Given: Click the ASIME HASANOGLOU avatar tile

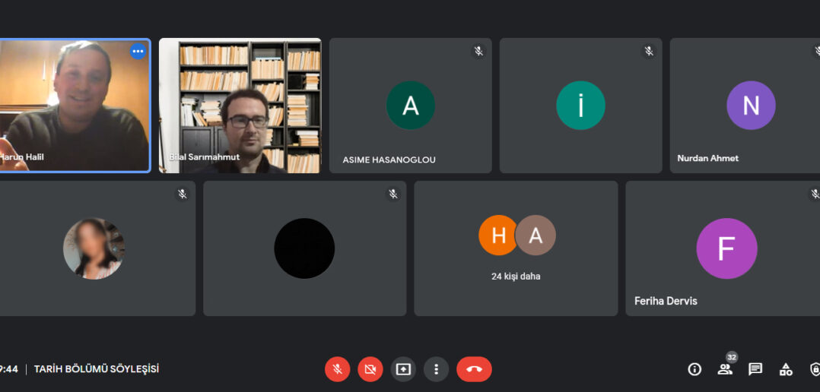Looking at the screenshot, I should (411, 106).
